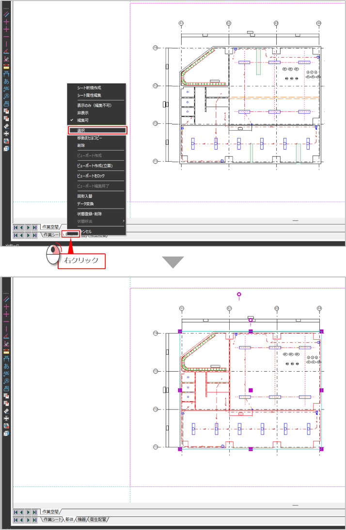Image resolution: width=346 pixels, height=530 pixels.
Task: Click the circled A annotation tool in upper toolbar
Action: [x=7, y=96]
